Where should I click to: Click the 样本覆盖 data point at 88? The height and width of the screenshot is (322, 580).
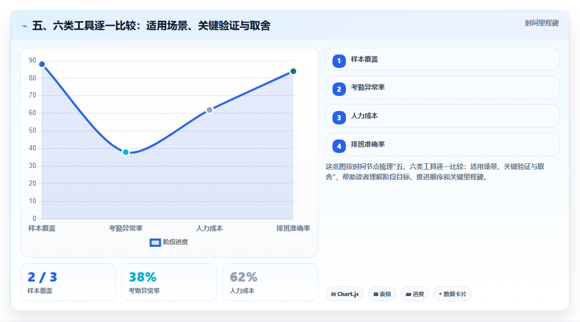(x=42, y=64)
